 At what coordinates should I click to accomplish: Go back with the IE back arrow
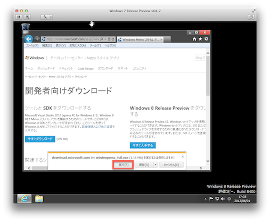coord(28,39)
